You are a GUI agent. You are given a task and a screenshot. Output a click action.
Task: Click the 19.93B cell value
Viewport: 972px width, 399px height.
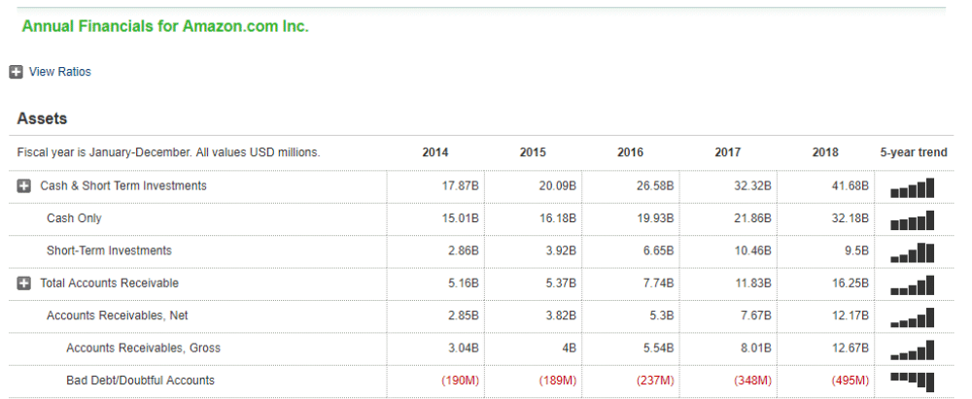point(655,218)
